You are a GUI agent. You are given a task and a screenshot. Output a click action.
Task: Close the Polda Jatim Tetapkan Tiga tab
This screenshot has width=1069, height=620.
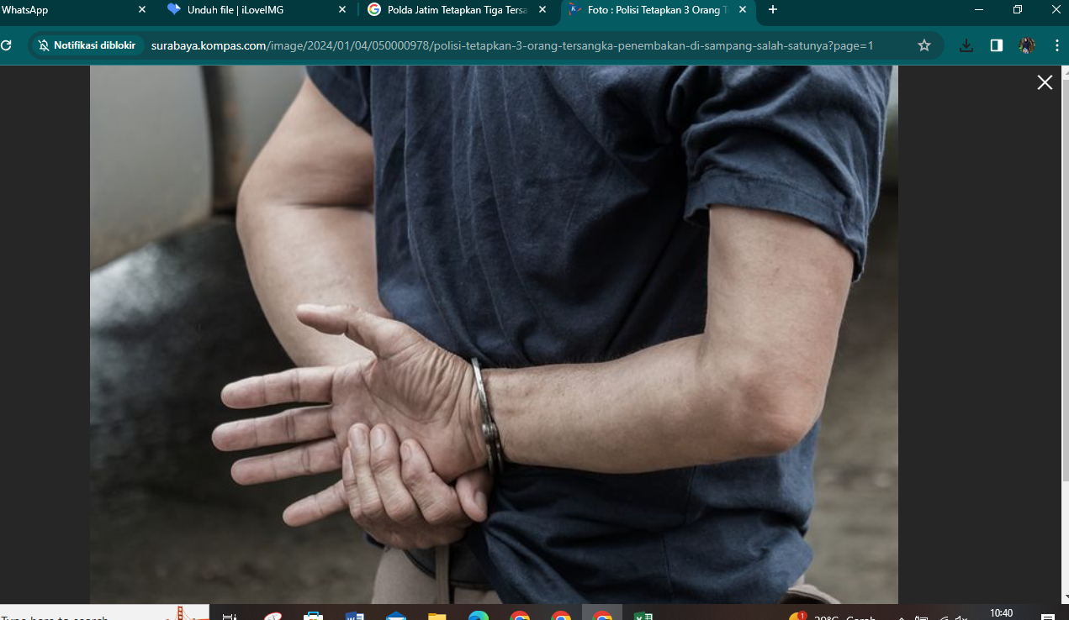542,10
